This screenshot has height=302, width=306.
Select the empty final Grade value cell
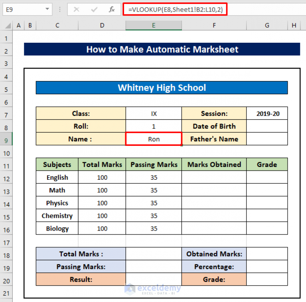pyautogui.click(x=267, y=279)
